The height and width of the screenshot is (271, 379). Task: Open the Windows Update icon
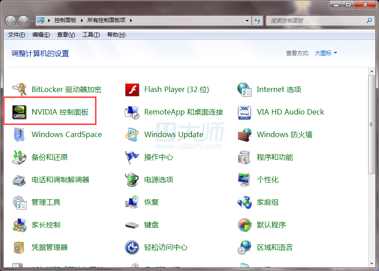(x=132, y=134)
